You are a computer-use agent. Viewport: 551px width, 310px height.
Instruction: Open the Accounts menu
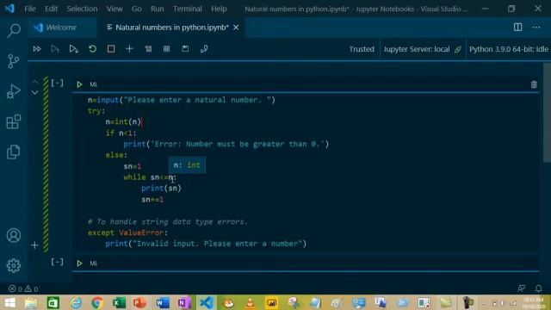point(14,235)
